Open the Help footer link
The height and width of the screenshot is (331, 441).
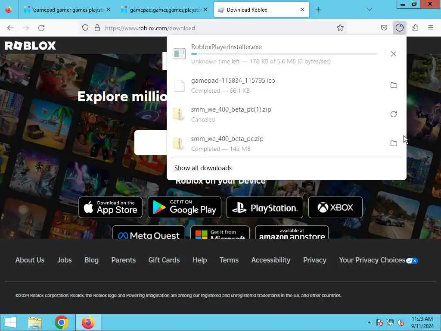pyautogui.click(x=200, y=260)
